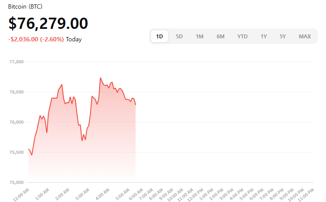Click the Today label beside the change
The image size is (326, 202).
click(x=74, y=39)
